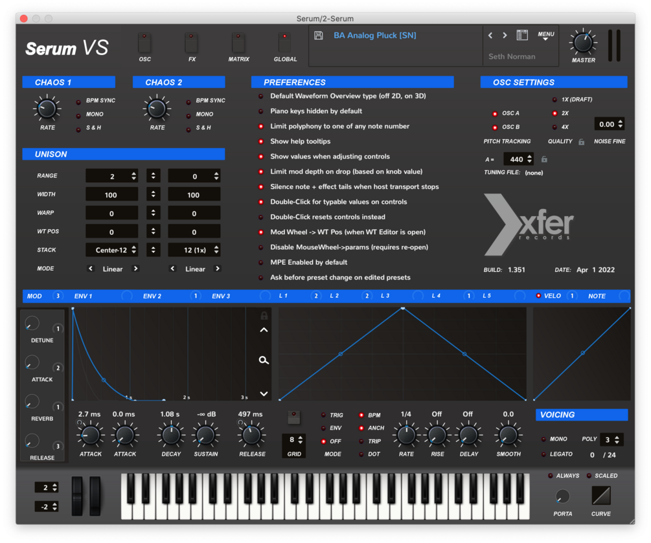Click the save preset floppy disk icon

point(319,35)
